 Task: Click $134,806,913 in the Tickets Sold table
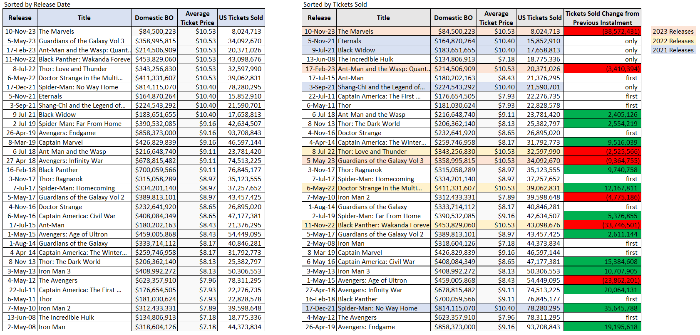[455, 59]
